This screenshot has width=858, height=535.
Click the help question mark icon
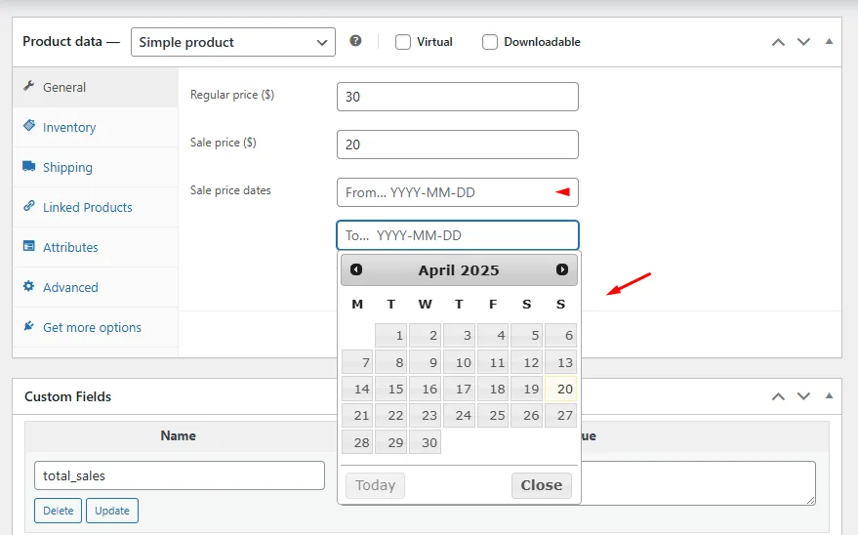355,41
